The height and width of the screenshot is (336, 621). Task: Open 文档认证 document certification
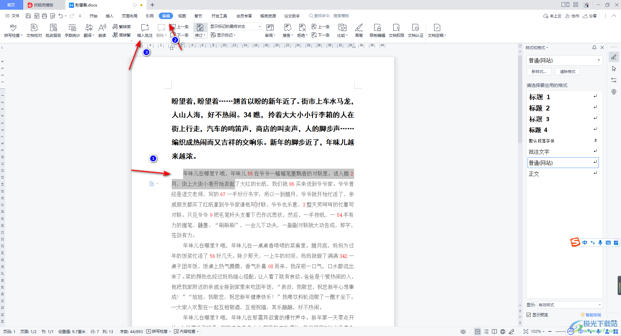tap(416, 31)
